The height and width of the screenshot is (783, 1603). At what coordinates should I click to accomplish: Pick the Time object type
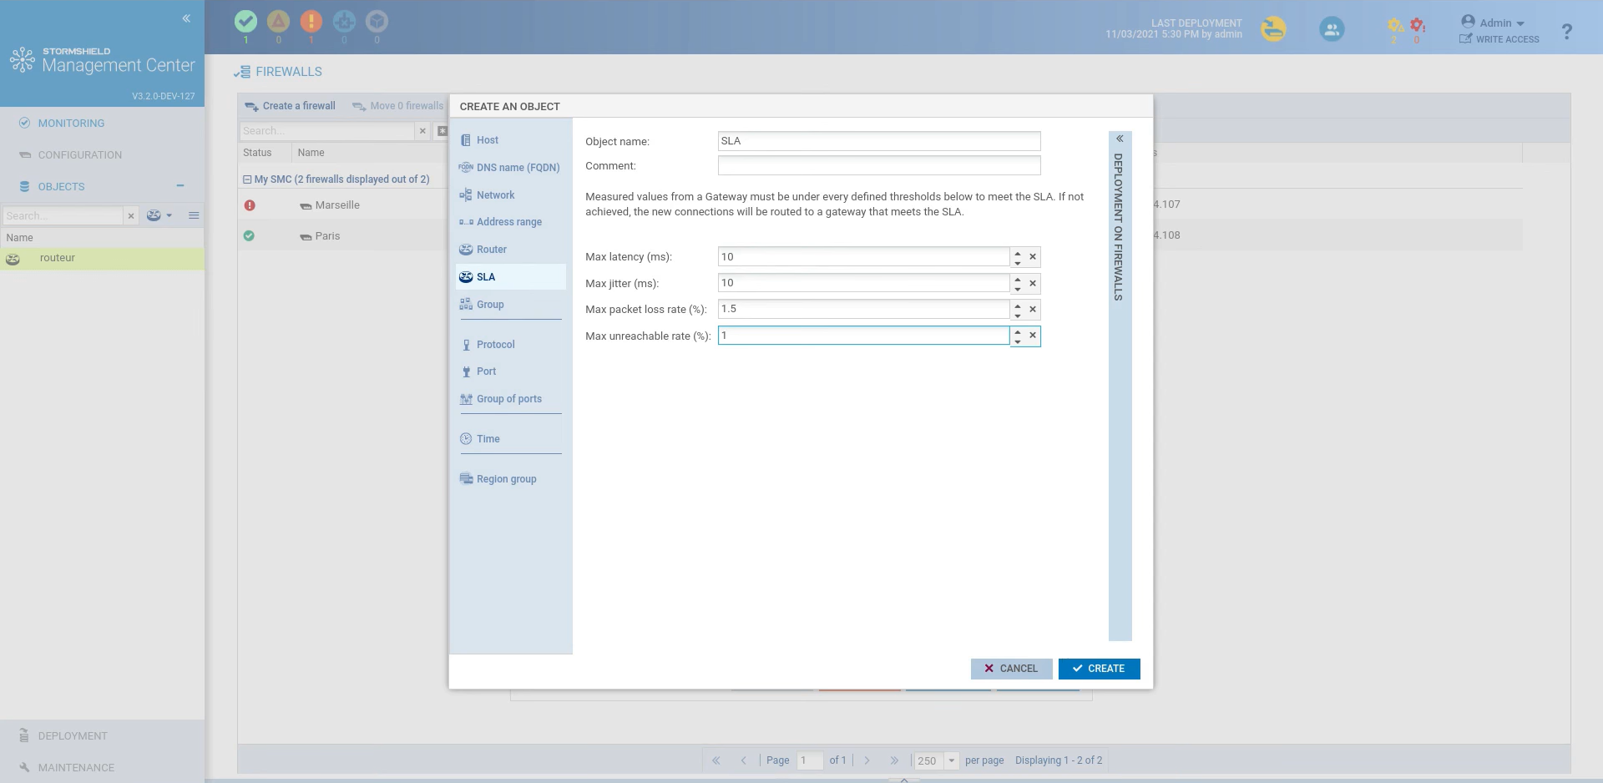click(x=488, y=439)
